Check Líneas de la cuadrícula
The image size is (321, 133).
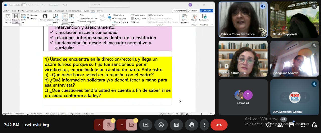[x=78, y=18]
